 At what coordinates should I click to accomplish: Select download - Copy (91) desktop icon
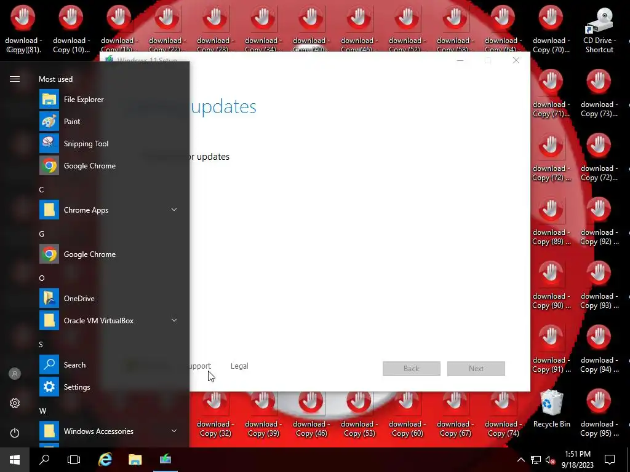click(x=551, y=349)
